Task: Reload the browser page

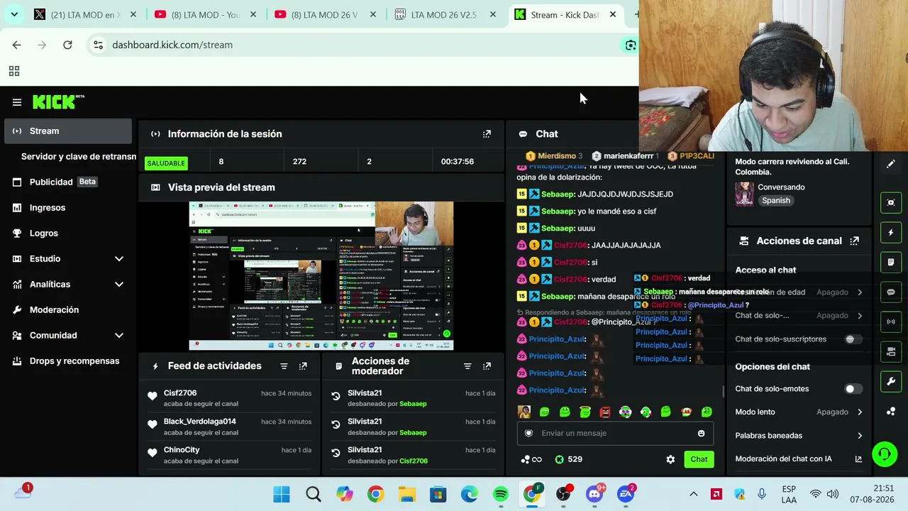Action: [x=67, y=45]
